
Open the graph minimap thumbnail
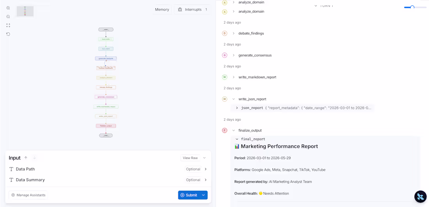[x=25, y=11]
